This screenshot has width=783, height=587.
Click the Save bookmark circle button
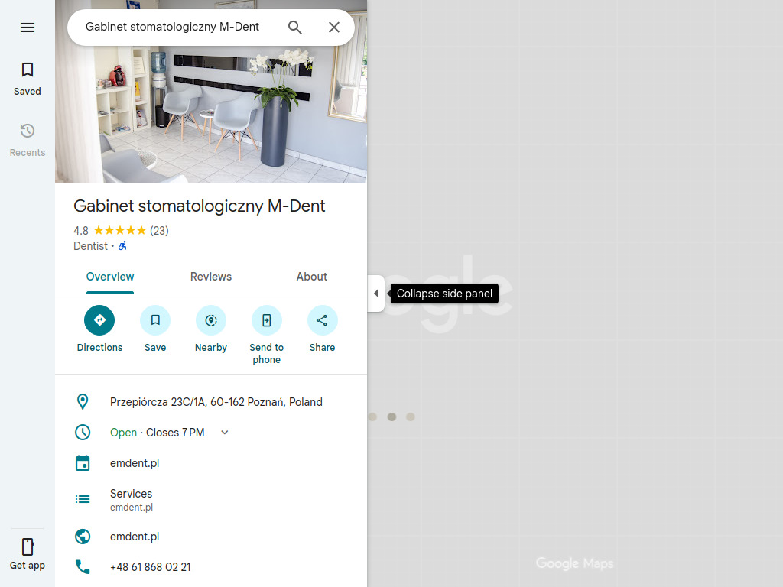point(155,320)
